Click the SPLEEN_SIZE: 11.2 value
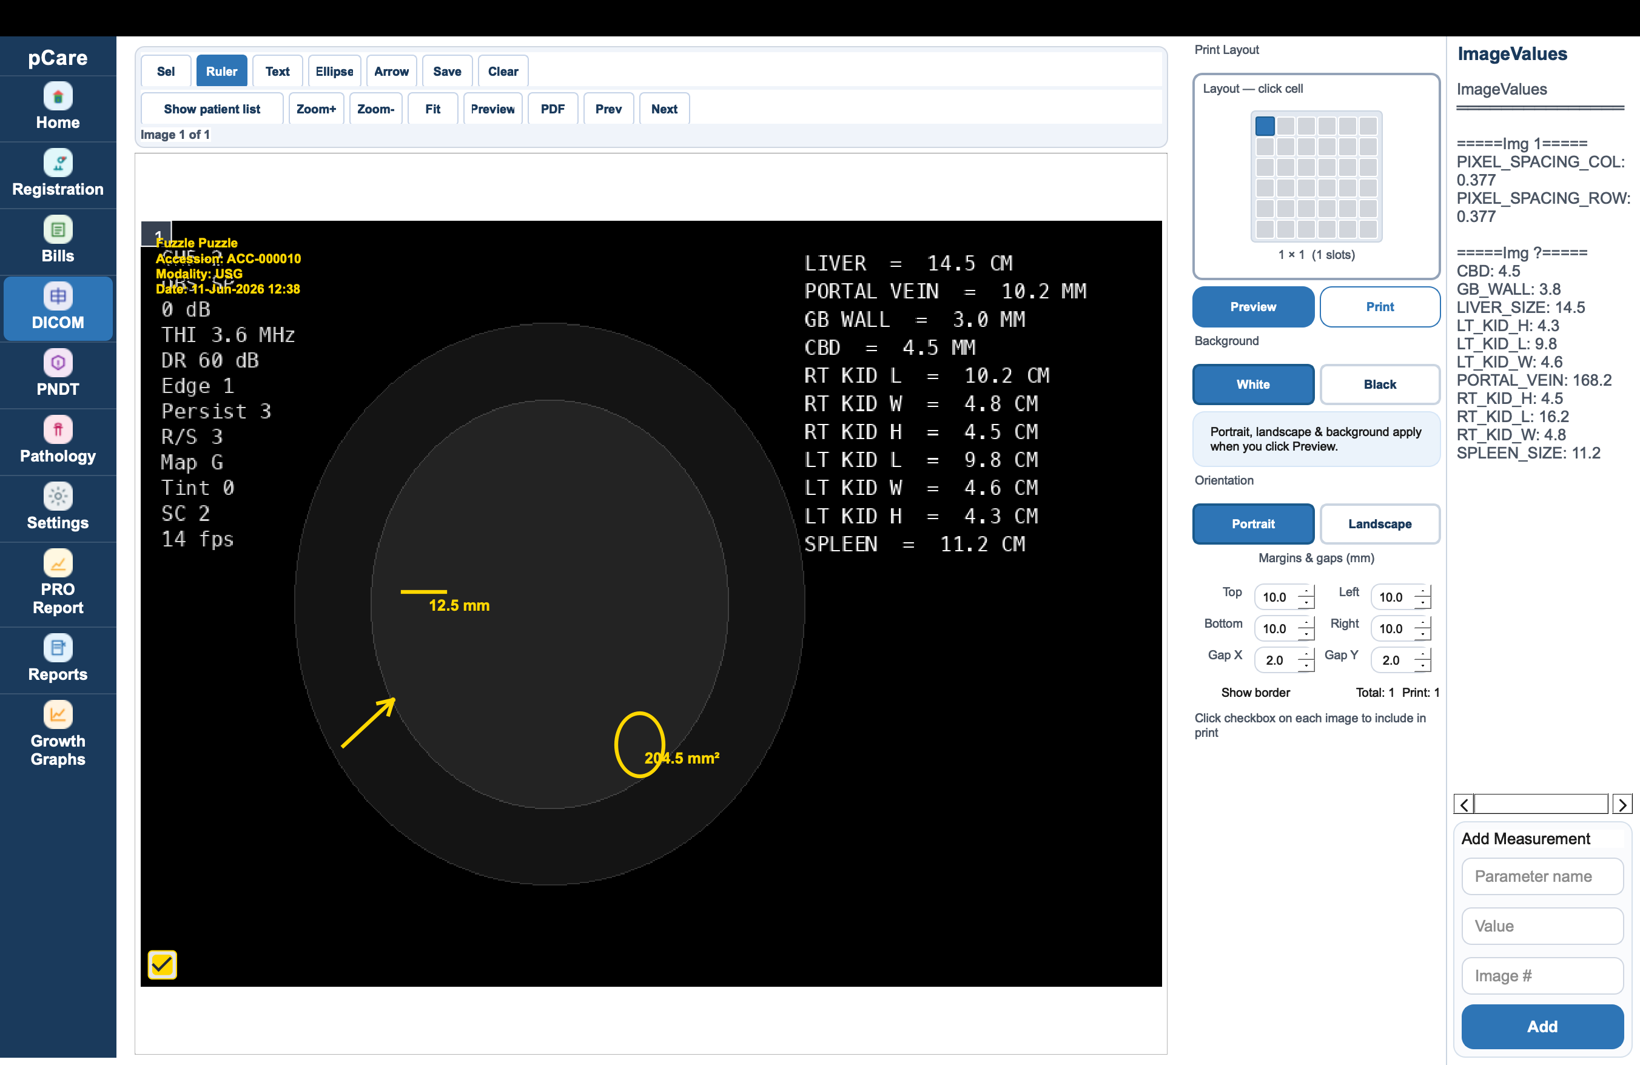 click(1528, 452)
